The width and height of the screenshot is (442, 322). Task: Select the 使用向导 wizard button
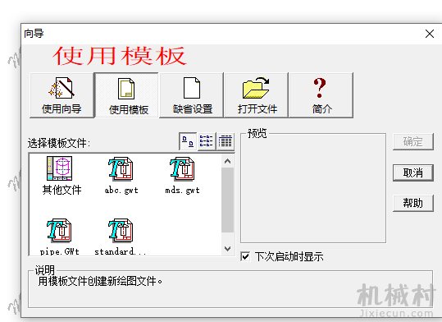[62, 95]
